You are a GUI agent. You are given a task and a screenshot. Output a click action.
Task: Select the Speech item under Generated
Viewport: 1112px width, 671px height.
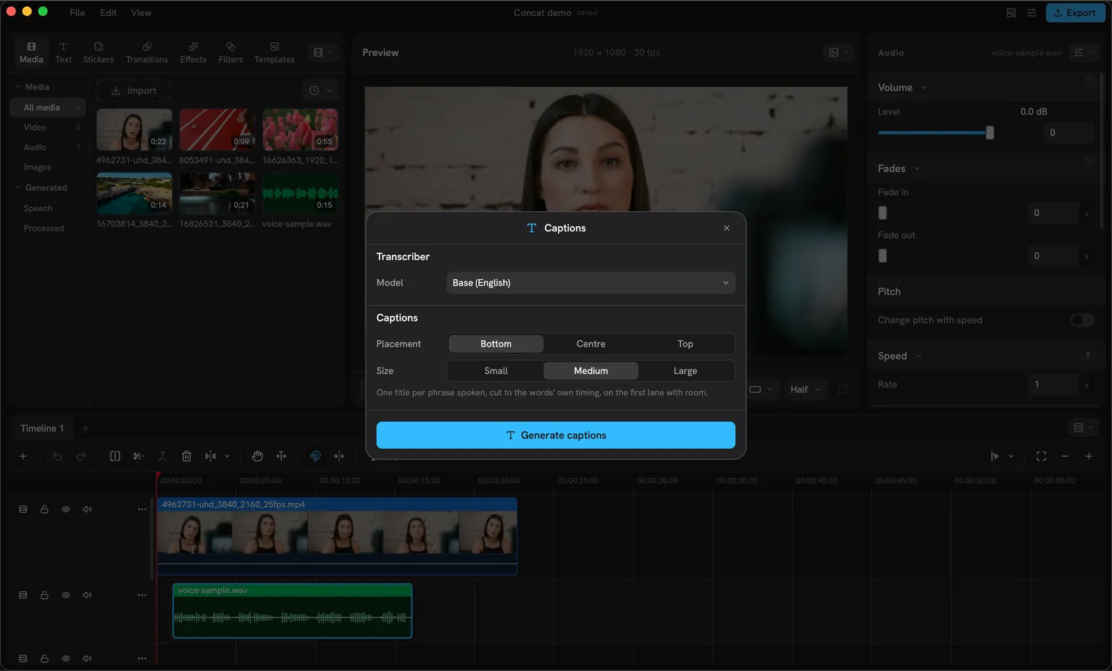[x=38, y=208]
